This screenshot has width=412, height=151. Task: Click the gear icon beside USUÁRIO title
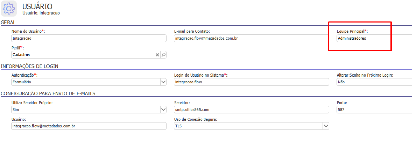pos(9,9)
